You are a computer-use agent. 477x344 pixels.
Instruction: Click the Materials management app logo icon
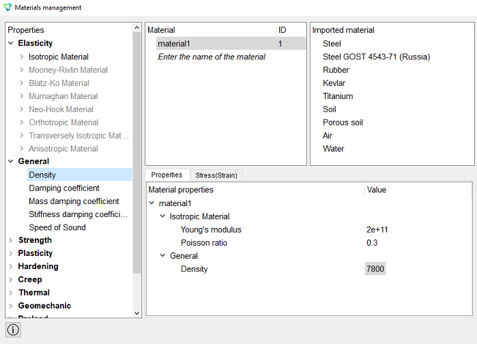pyautogui.click(x=8, y=8)
